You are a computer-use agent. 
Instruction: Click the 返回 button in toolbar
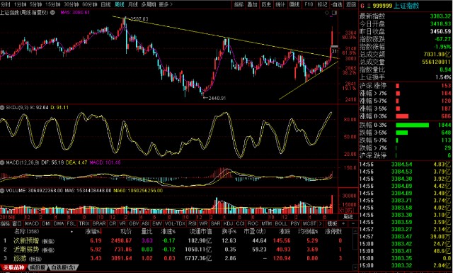point(351,4)
